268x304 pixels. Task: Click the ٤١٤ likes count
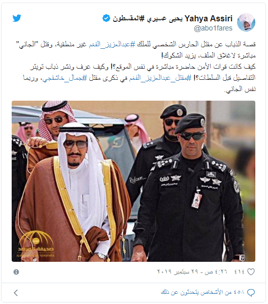[x=240, y=271]
